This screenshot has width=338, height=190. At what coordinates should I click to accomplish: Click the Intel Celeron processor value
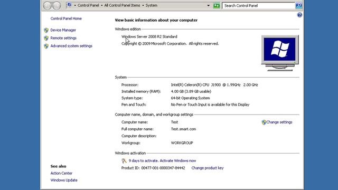point(214,85)
